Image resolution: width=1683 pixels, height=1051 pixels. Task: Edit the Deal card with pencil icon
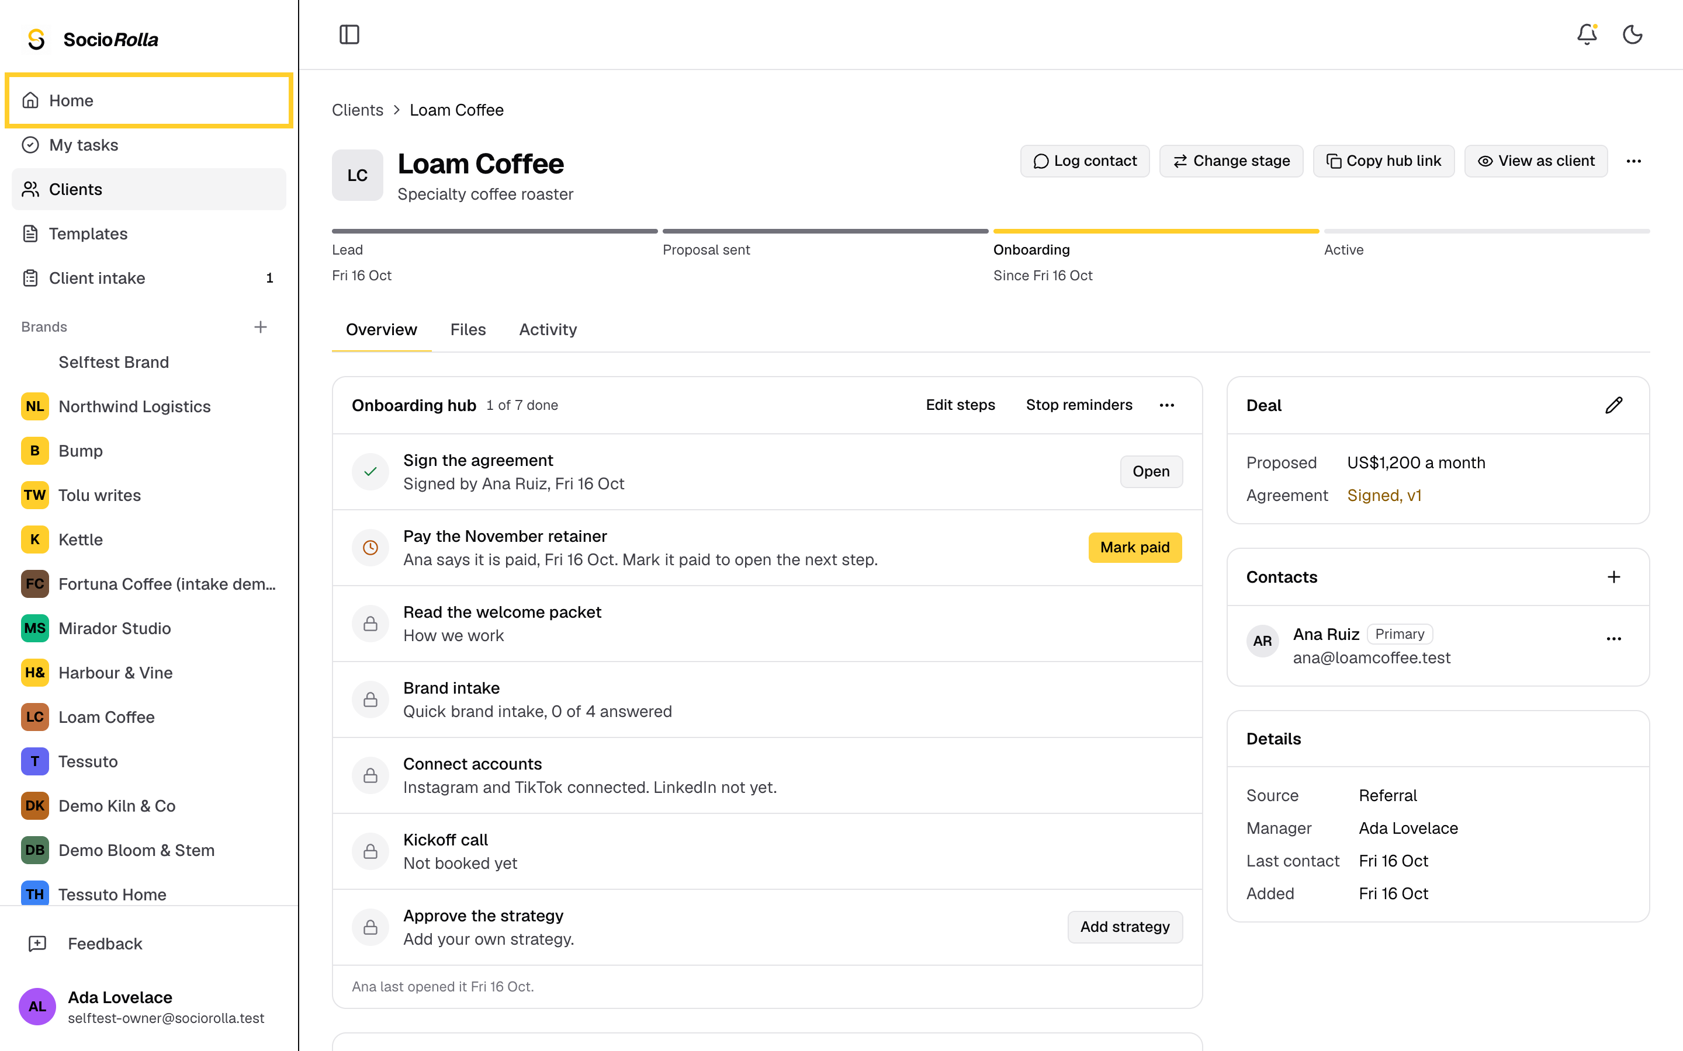click(1613, 405)
